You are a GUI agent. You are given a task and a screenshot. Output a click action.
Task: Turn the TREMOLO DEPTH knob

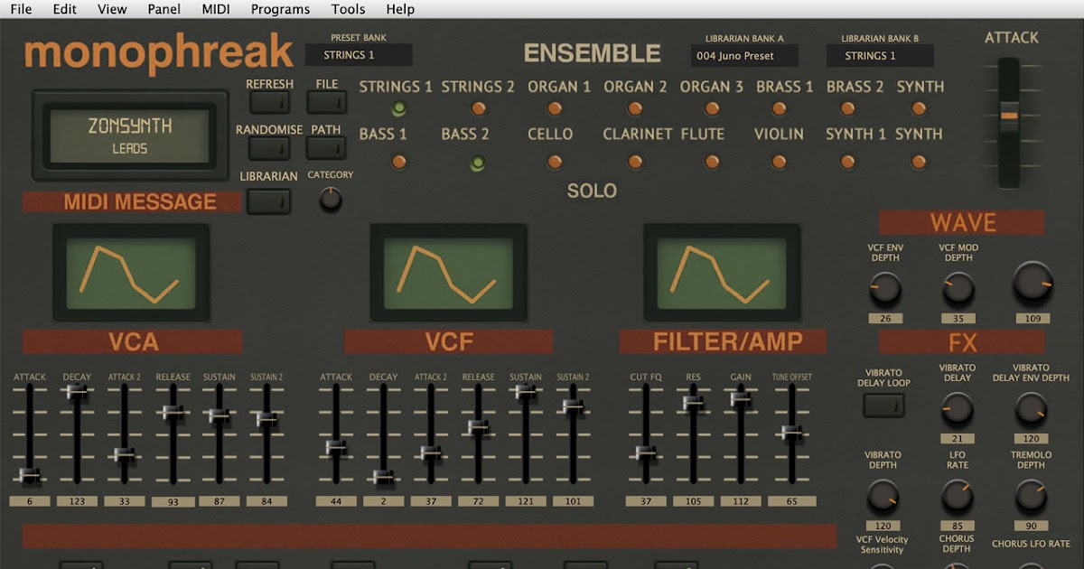1031,499
